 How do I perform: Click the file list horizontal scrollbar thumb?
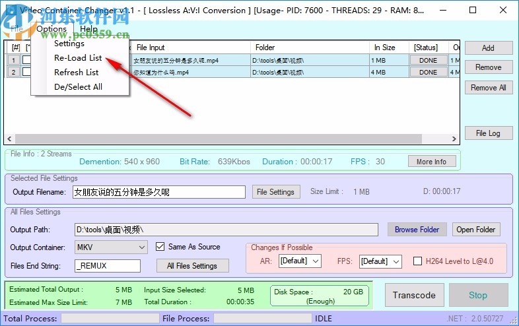pyautogui.click(x=219, y=139)
